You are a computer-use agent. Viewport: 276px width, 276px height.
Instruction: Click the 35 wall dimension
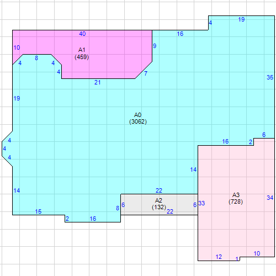coord(270,77)
